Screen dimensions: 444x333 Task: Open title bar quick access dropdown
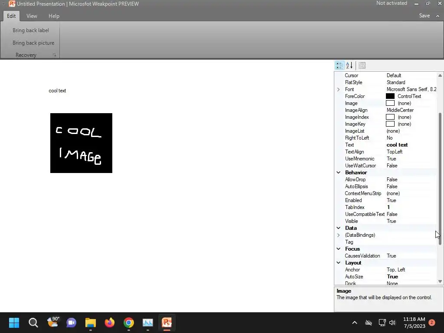tap(4, 3)
